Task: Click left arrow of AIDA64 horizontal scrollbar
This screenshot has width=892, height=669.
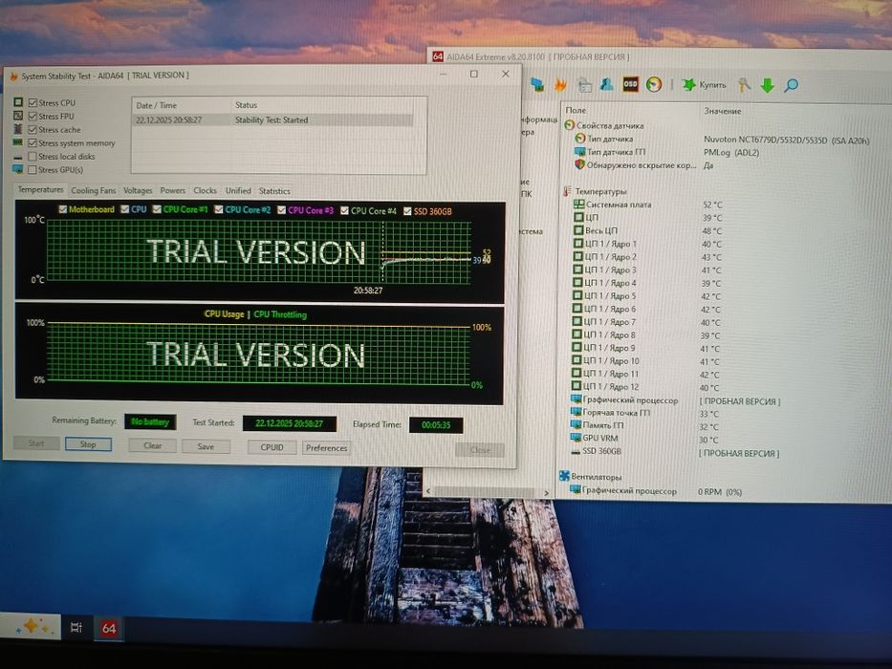Action: click(x=428, y=491)
